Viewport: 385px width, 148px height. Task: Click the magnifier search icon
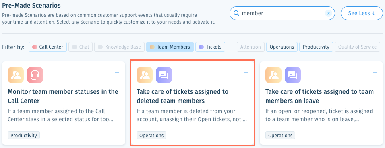236,13
